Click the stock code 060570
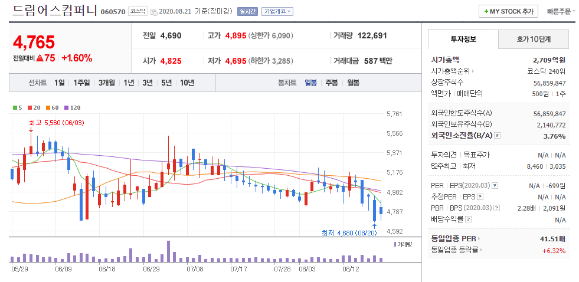Viewport: 579px width, 282px height. click(x=113, y=12)
